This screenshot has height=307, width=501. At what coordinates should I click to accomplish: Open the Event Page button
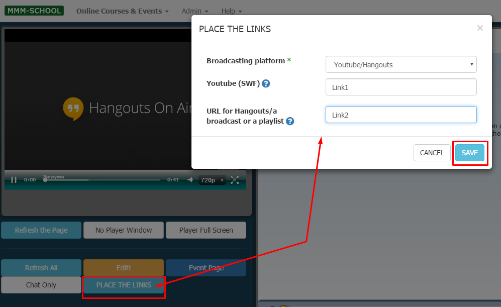[206, 268]
